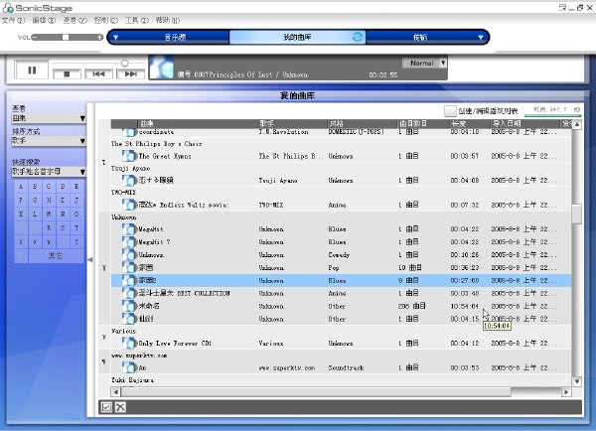Open the 工具 menu
The width and height of the screenshot is (596, 431).
point(137,20)
